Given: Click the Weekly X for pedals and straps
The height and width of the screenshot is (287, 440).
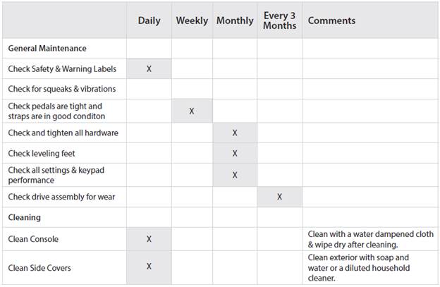Looking at the screenshot, I should (192, 111).
